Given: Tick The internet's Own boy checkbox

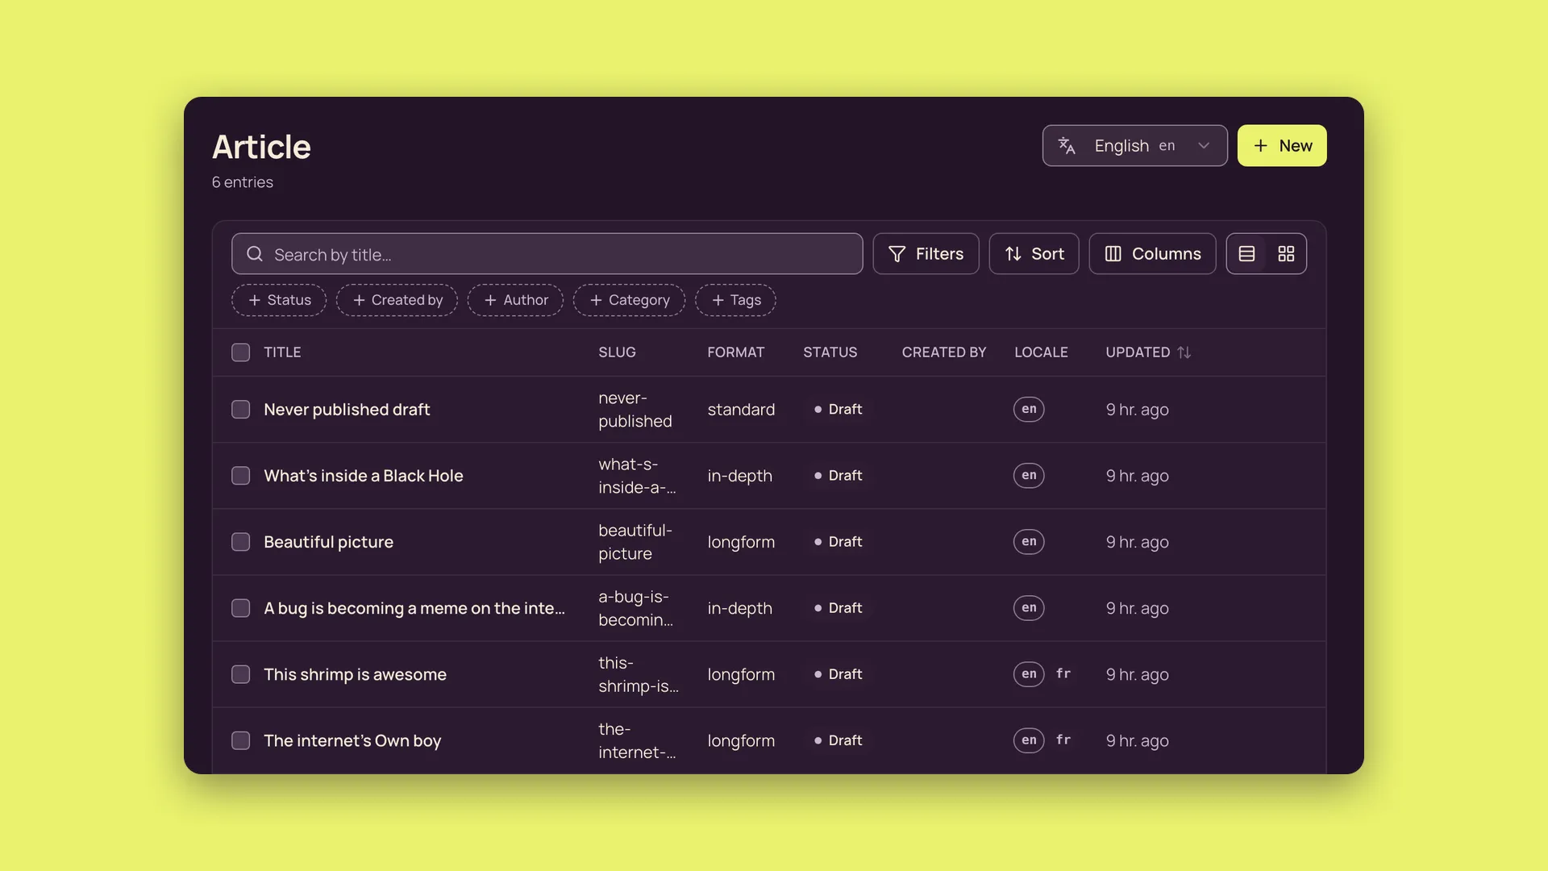Looking at the screenshot, I should click(x=240, y=740).
